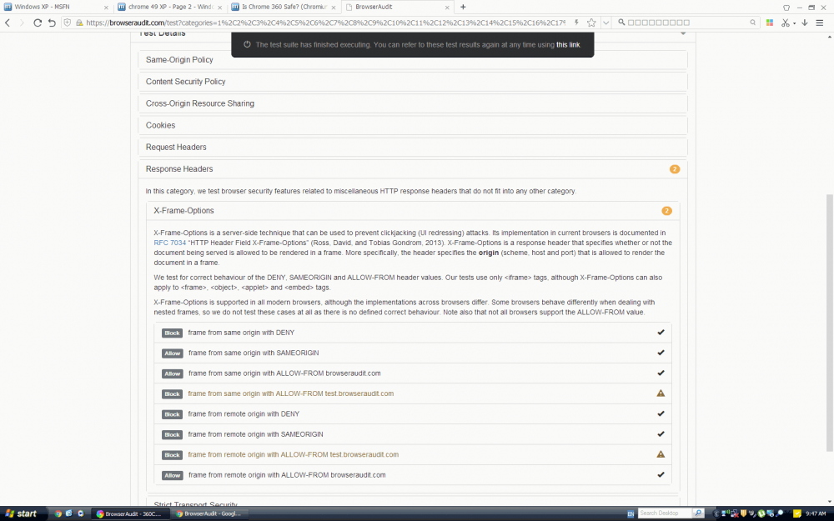Click same origin ALLOW-FROM test.browseraudit.com warning row
The height and width of the screenshot is (521, 834).
click(413, 393)
